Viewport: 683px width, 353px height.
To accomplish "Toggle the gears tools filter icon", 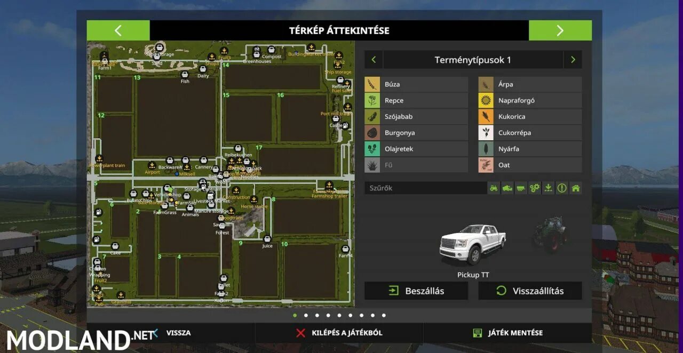I will tap(535, 188).
